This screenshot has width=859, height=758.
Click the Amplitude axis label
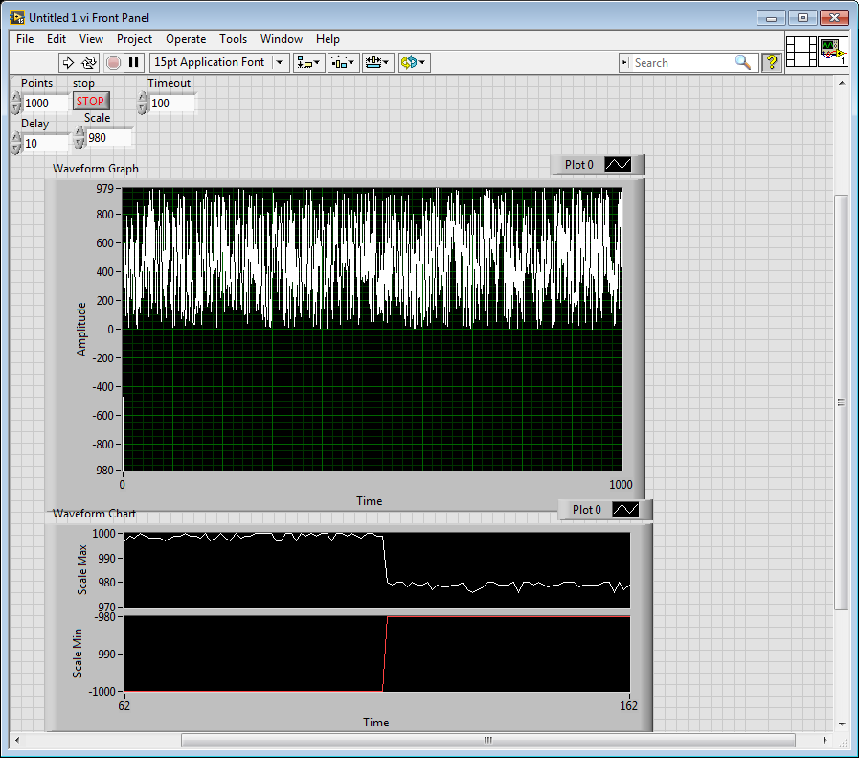coord(81,330)
